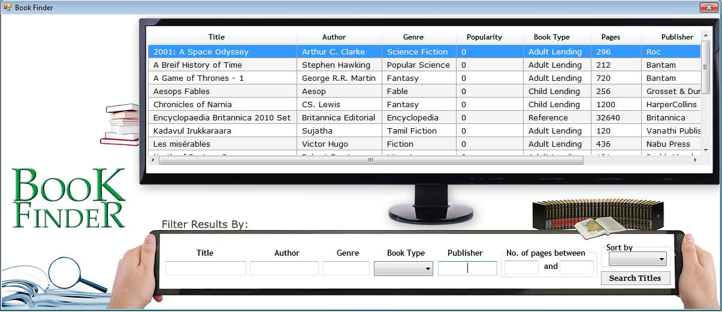722x312 pixels.
Task: Focus the Title filter text field
Action: 206,268
